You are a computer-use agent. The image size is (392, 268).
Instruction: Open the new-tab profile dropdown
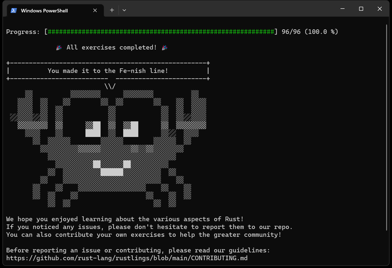point(124,10)
